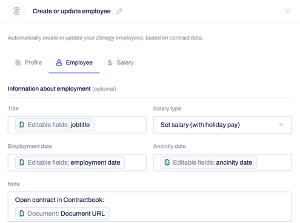This screenshot has height=223, width=300.
Task: Click into the Ancinity date field
Action: (x=222, y=162)
